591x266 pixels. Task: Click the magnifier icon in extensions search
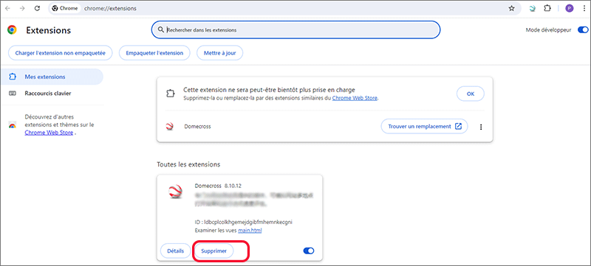tap(161, 29)
